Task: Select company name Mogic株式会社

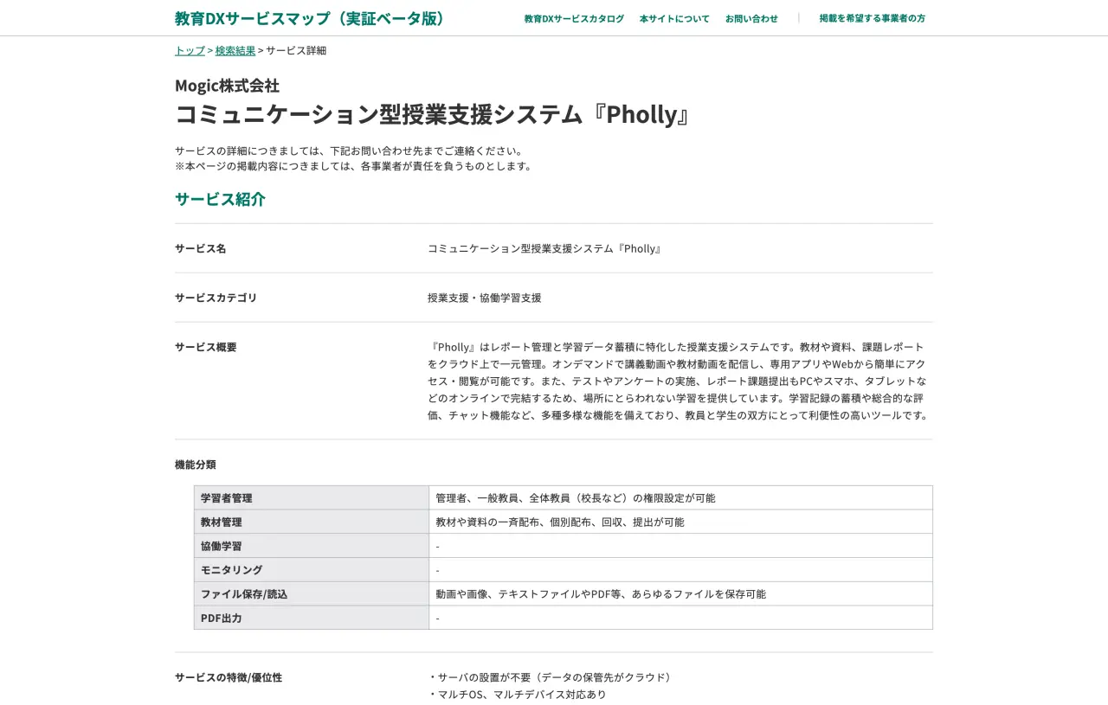Action: [x=227, y=86]
